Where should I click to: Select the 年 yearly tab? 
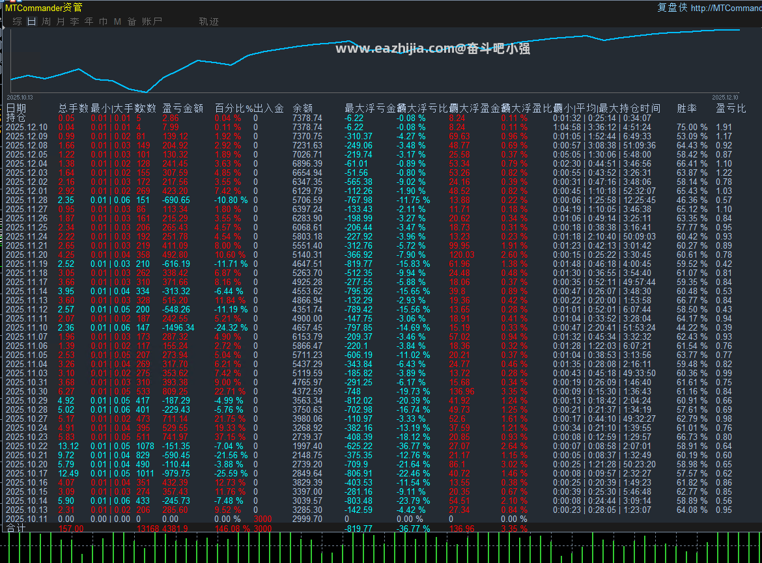click(x=89, y=21)
